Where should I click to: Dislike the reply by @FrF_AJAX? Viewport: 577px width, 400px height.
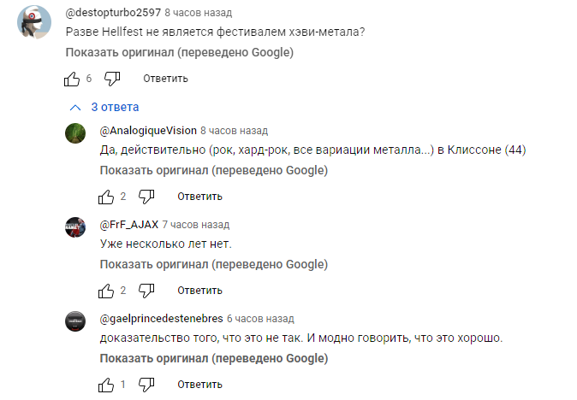pyautogui.click(x=146, y=291)
